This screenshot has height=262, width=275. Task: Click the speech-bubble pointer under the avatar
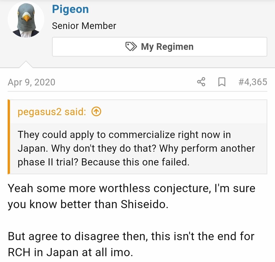tap(26, 64)
